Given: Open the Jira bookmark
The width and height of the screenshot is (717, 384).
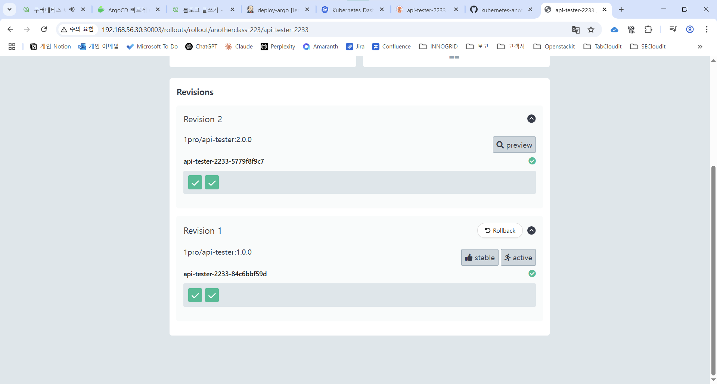Looking at the screenshot, I should click(x=355, y=47).
